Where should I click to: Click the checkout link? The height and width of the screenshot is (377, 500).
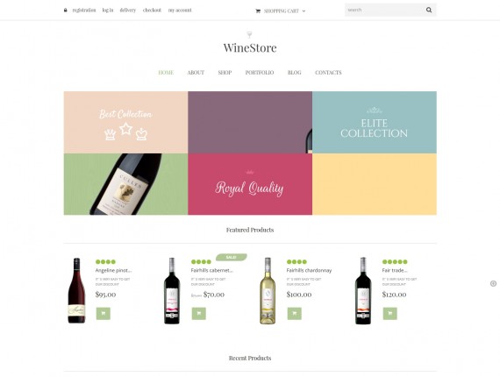pos(152,11)
